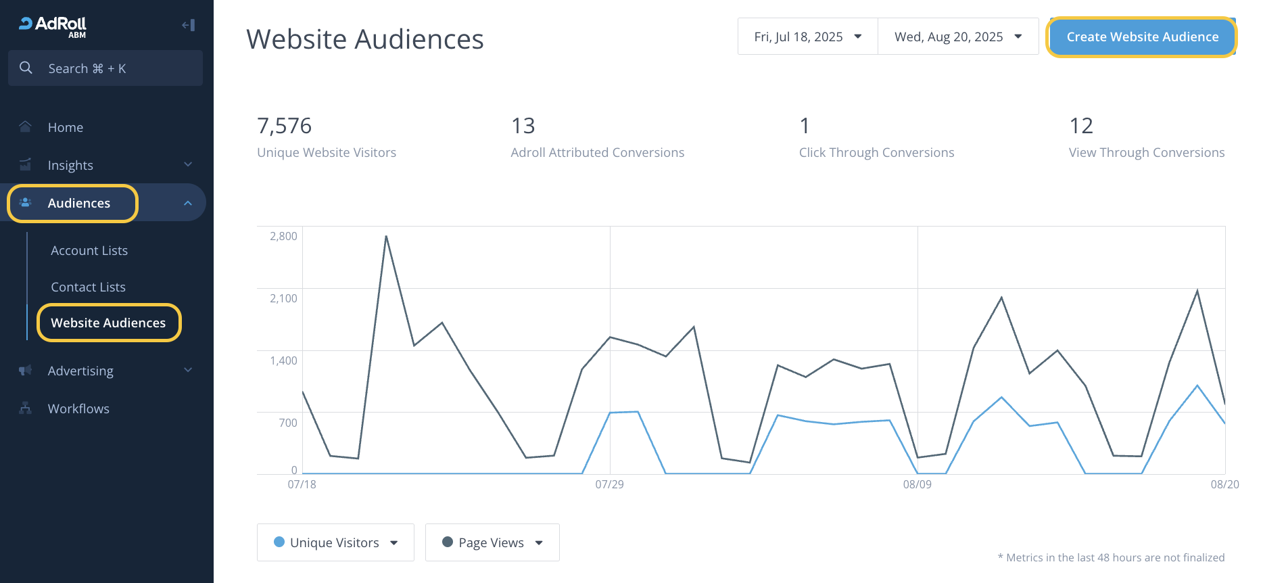Click the Home house icon
Screen dimensions: 1263x583
(26, 127)
